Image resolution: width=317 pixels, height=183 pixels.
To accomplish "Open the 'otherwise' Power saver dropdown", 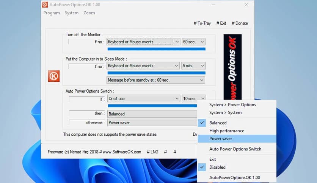I will 152,123.
